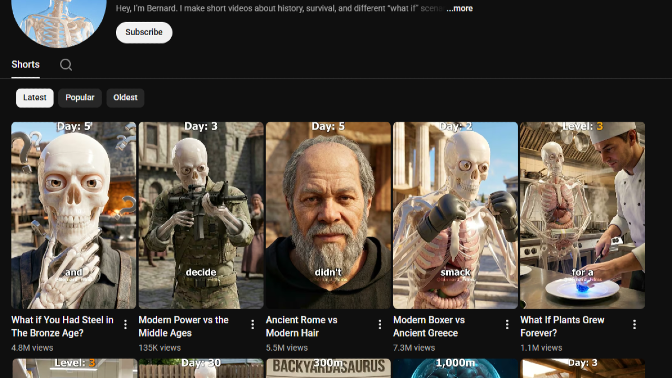This screenshot has height=378, width=672.
Task: Play the Bronze Age skeleton short thumbnail
Action: 73,215
